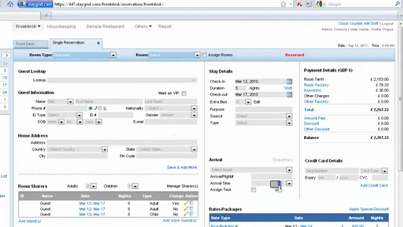Click the bookmark star in address bar

(283, 4)
